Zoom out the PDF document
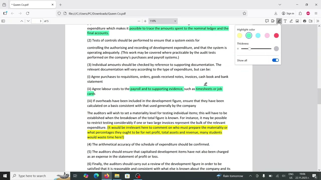Screen dimensions: 321x180 [x=139, y=21]
